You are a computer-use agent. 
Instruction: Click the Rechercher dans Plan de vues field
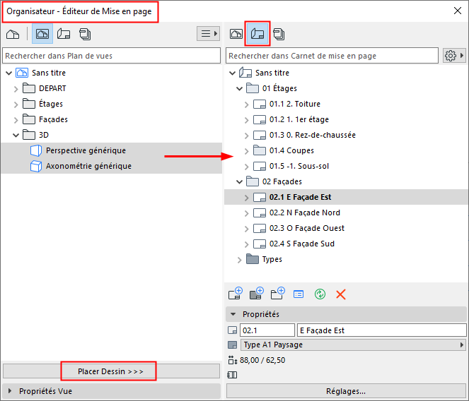click(111, 56)
